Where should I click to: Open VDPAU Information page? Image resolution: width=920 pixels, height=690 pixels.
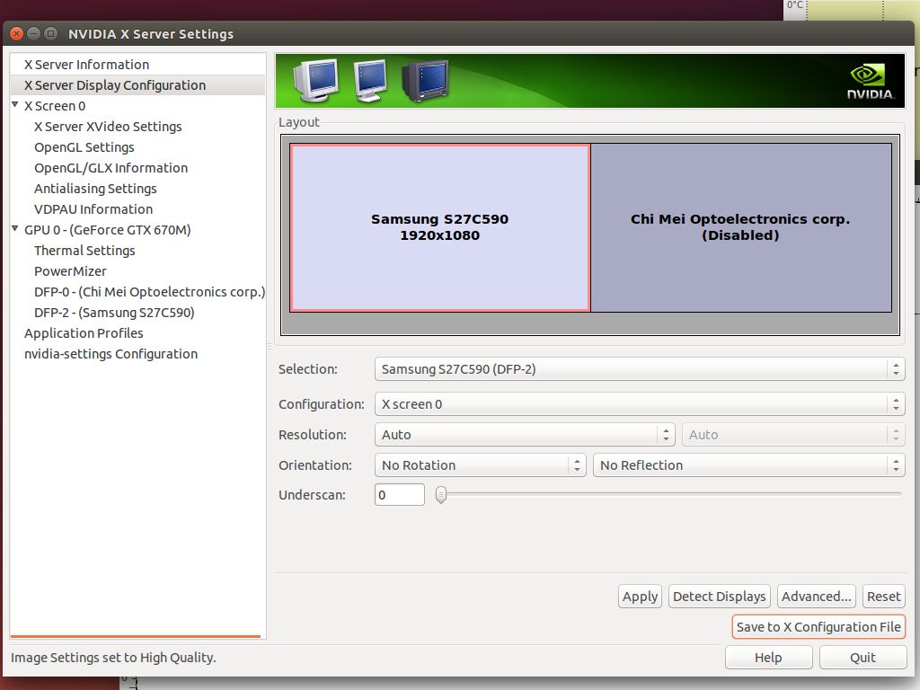point(93,208)
